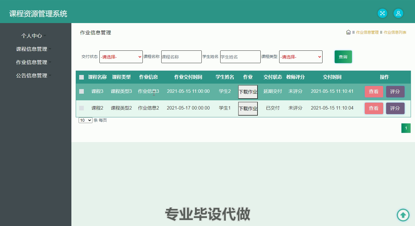Screen dimensions: 415x226
Task: View details of 课程2 row
Action: (x=374, y=108)
